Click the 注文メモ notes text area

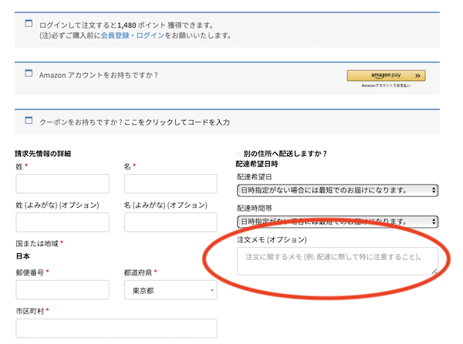coord(336,261)
